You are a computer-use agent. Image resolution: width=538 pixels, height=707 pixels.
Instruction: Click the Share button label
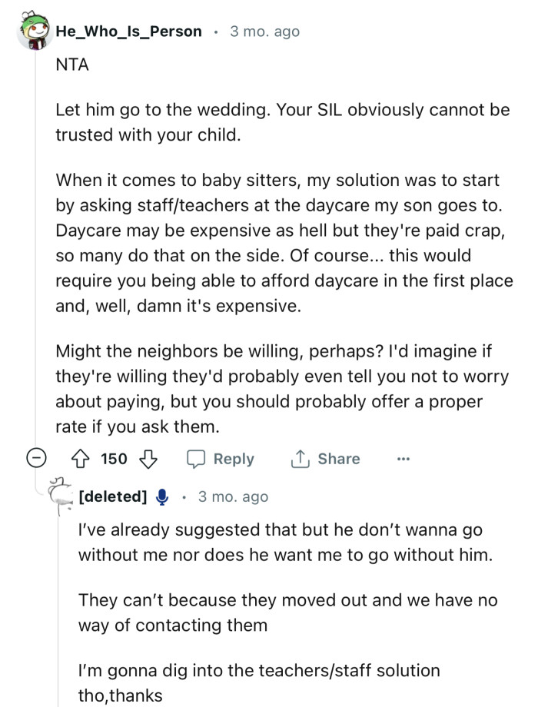point(336,459)
